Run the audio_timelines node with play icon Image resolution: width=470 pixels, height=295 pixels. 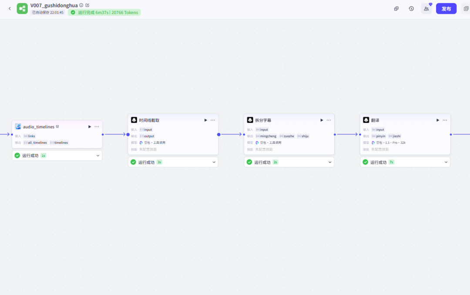point(90,127)
